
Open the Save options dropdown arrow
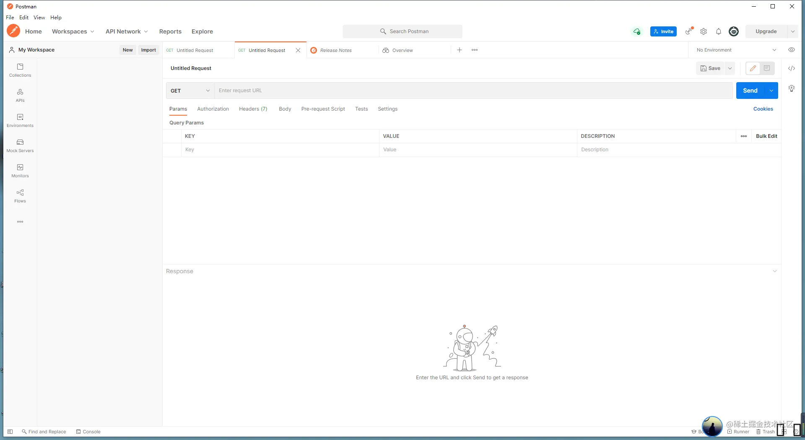click(730, 68)
